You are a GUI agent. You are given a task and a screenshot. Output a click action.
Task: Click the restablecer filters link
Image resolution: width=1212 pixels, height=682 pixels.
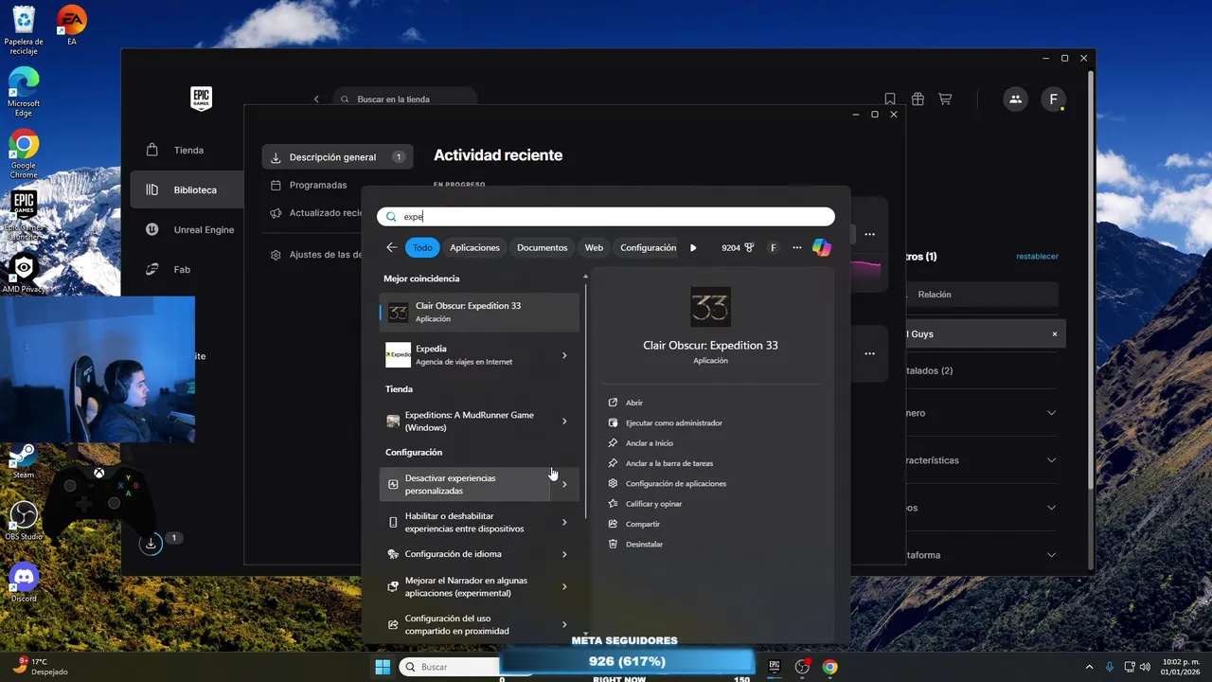pyautogui.click(x=1037, y=257)
